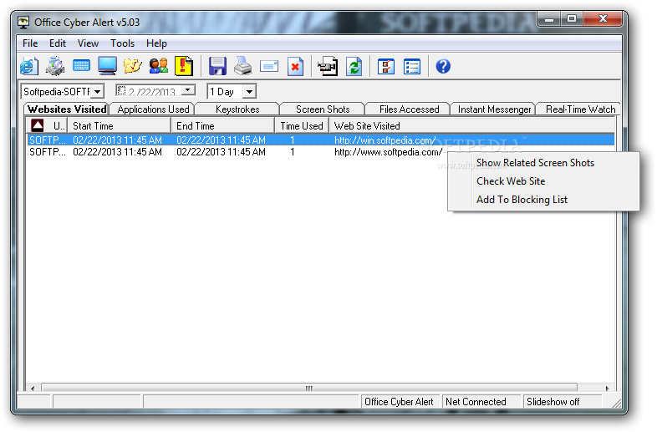Image resolution: width=657 pixels, height=432 pixels.
Task: Open the Softpedia-SOFTP computer dropdown
Action: pyautogui.click(x=97, y=91)
